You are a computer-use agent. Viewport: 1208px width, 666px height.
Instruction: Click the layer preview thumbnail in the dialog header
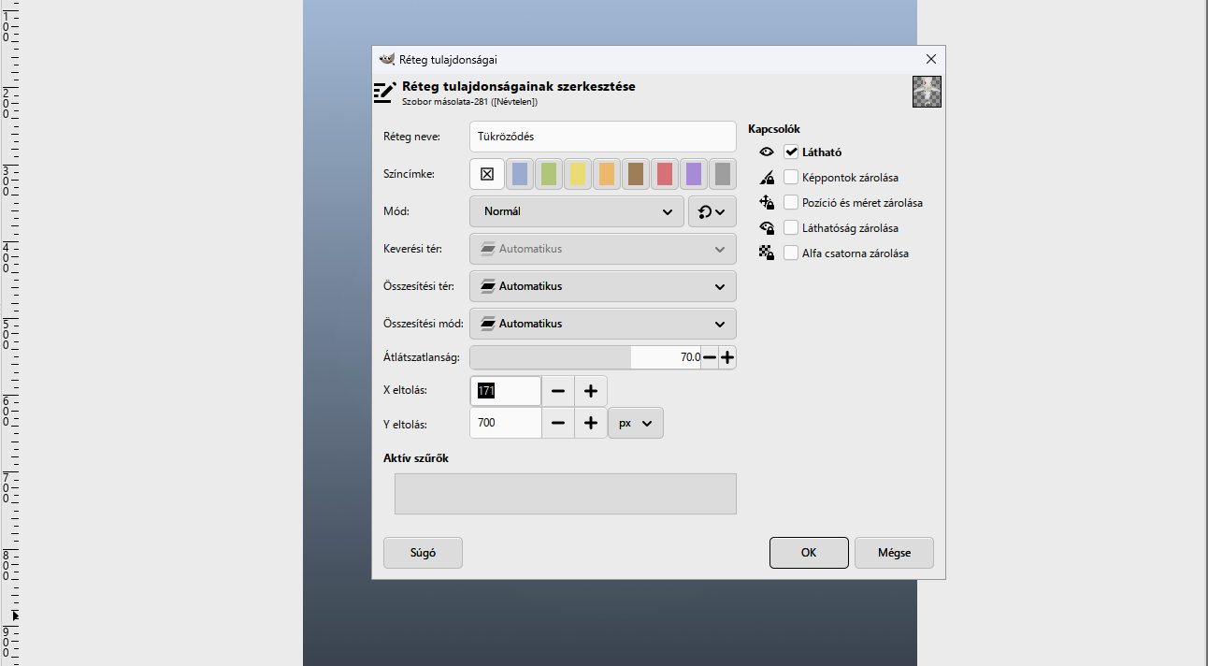point(927,92)
